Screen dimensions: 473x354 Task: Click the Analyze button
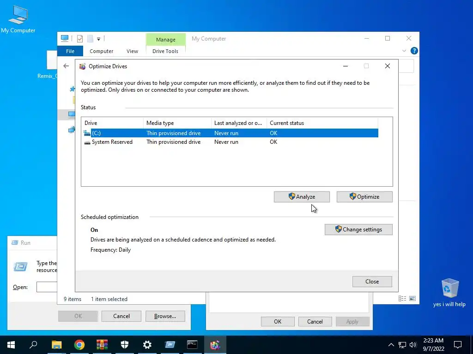pyautogui.click(x=302, y=197)
